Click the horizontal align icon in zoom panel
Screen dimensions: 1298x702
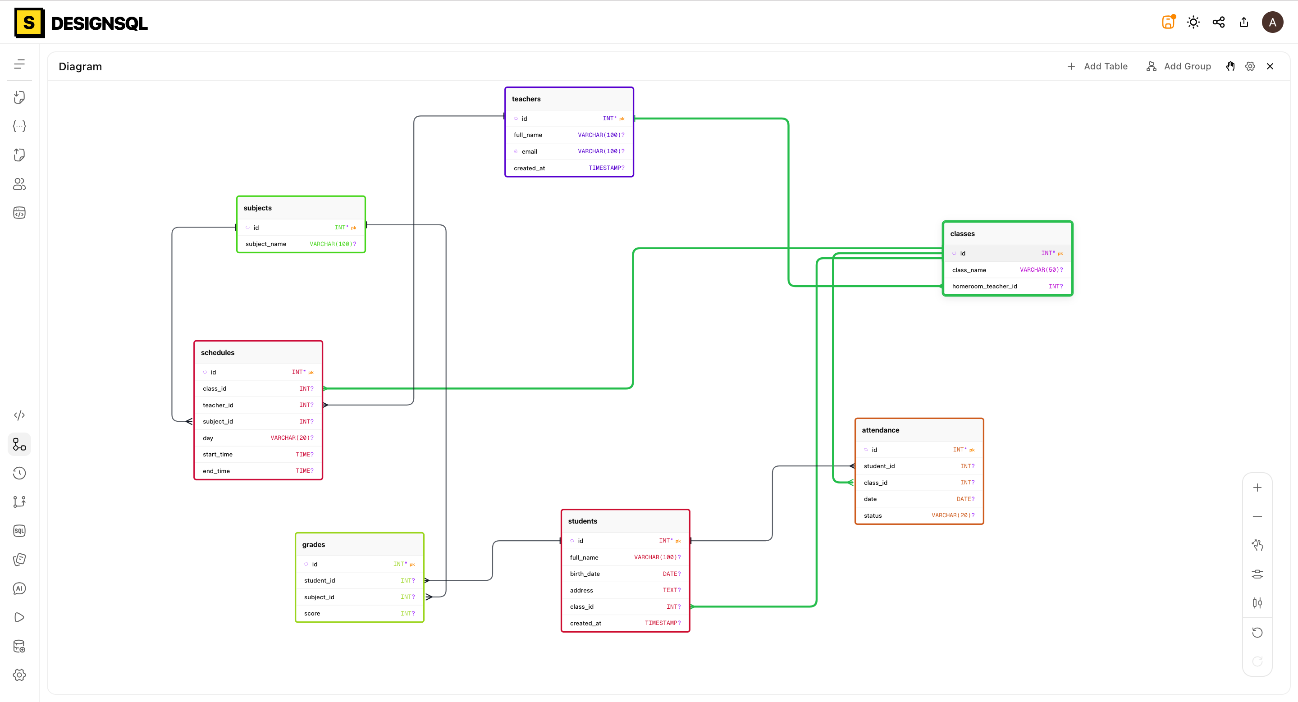pyautogui.click(x=1257, y=574)
